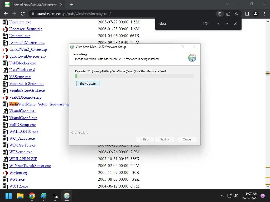Screen dimensions: 270x202
Task: Share this page using the share icon
Action: click(228, 14)
